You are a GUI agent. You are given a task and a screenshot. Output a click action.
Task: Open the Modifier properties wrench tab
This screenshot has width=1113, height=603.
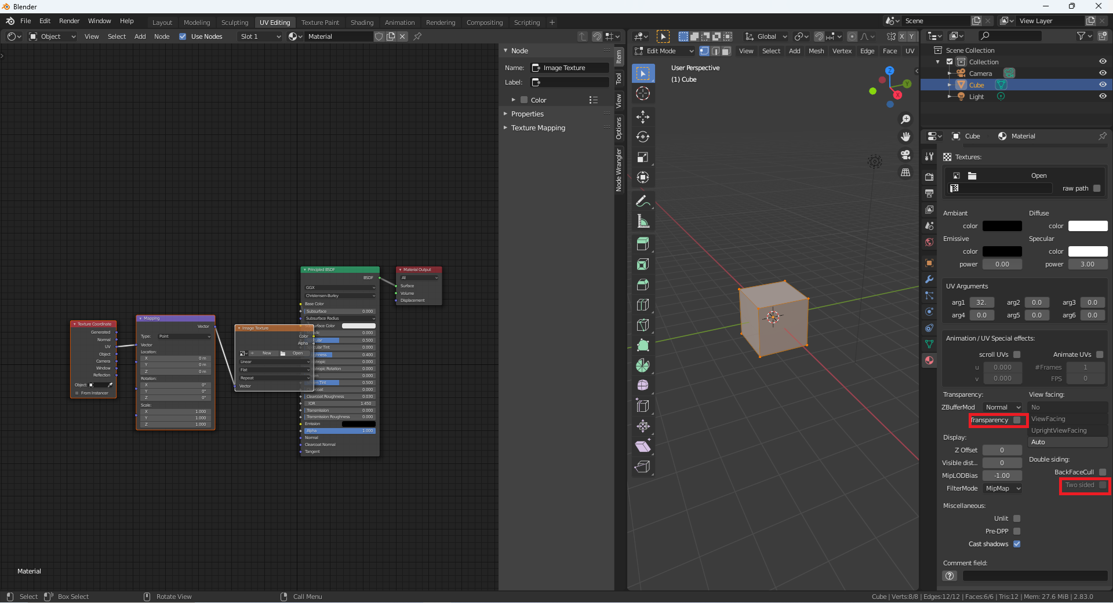coord(929,279)
